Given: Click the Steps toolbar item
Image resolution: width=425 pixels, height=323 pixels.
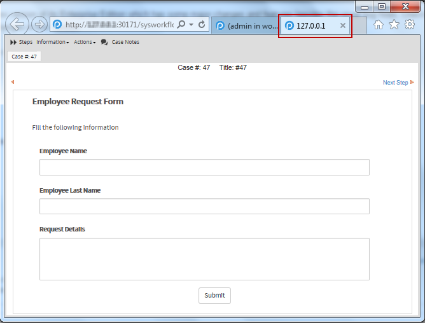Looking at the screenshot, I should [22, 42].
